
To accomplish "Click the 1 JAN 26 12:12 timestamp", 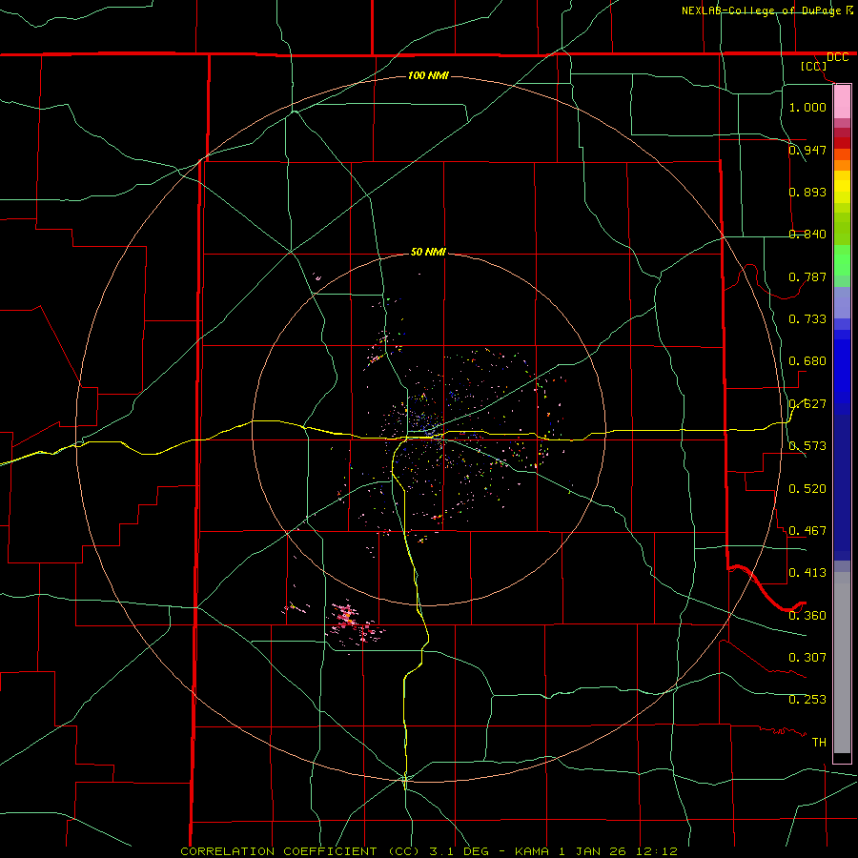I will point(619,851).
